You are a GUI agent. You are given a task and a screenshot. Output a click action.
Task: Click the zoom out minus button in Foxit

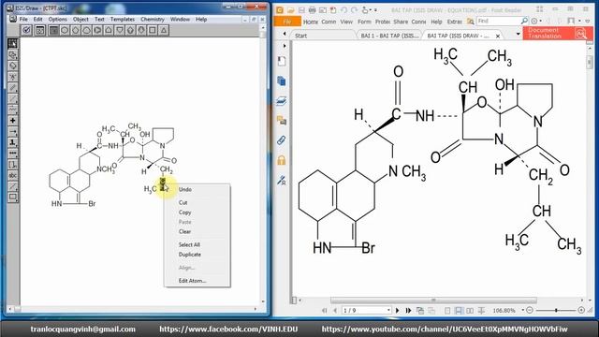pos(530,310)
